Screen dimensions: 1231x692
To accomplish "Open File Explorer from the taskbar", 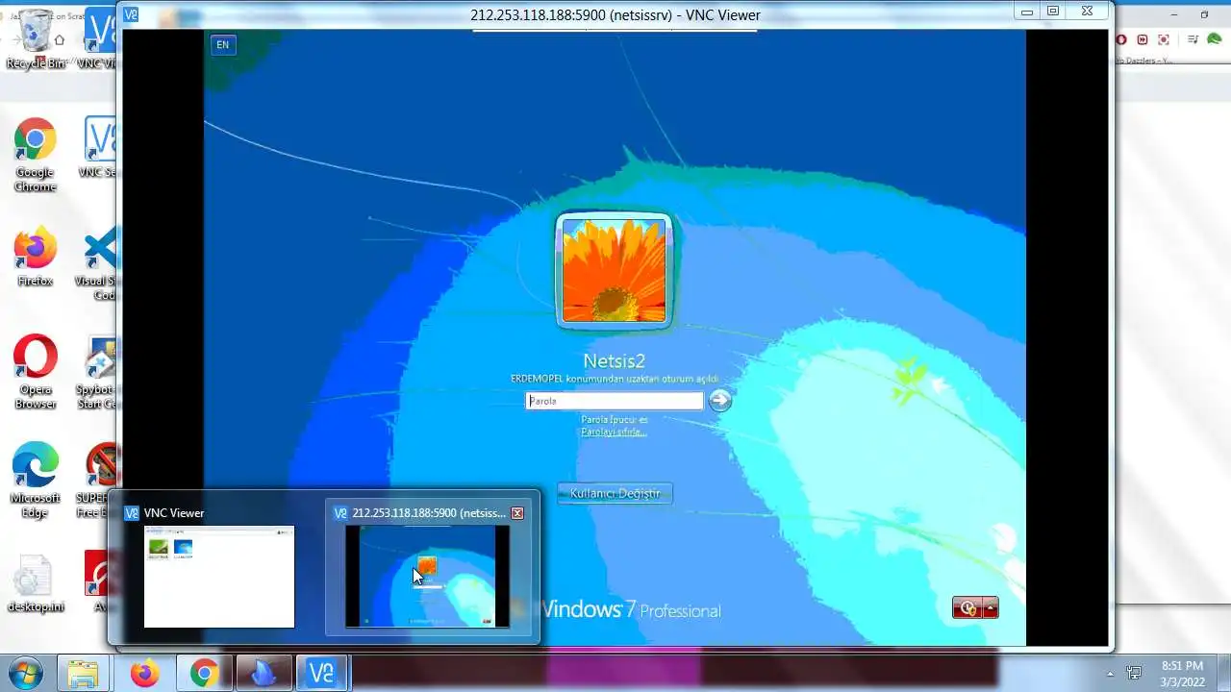I will tap(84, 674).
